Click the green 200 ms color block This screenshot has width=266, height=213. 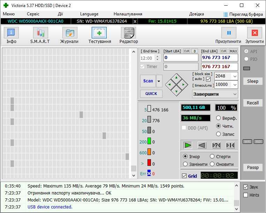[x=149, y=141]
